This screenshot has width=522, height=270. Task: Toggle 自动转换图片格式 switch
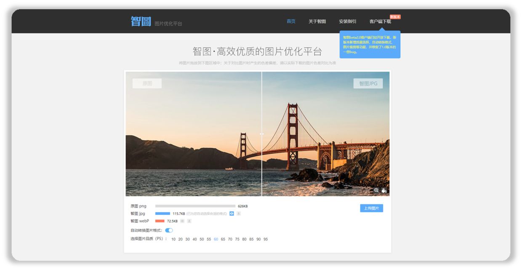click(x=169, y=230)
